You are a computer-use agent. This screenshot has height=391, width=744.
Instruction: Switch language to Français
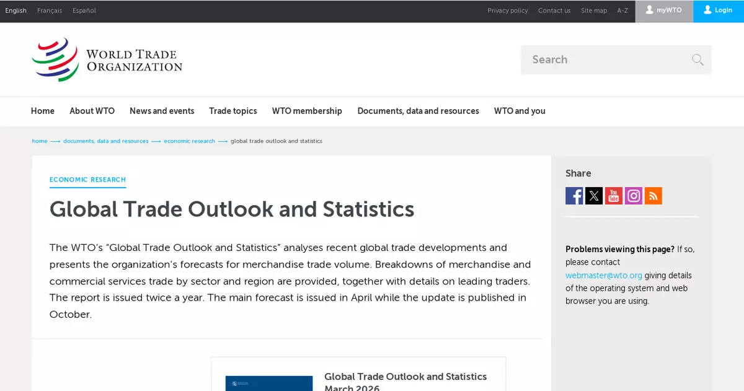[50, 11]
